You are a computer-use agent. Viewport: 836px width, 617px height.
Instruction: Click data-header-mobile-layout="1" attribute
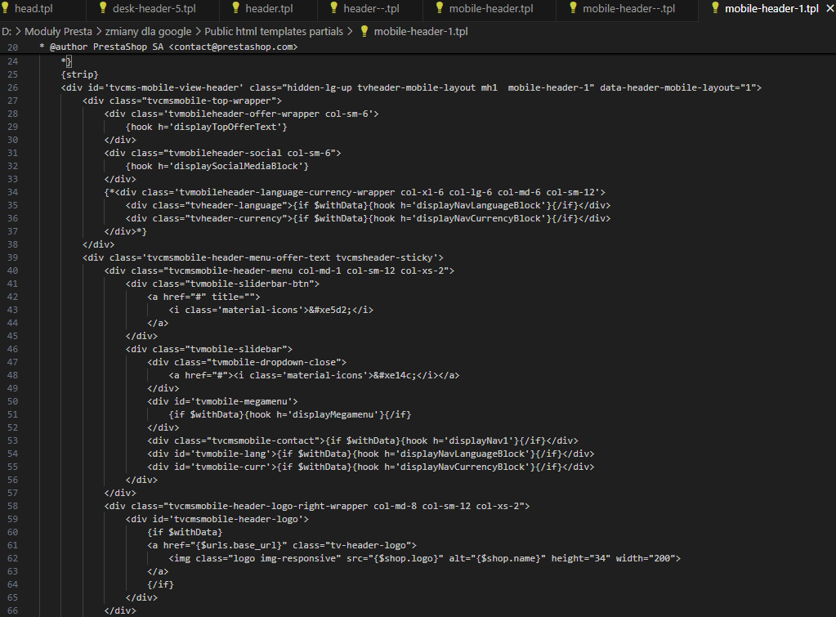(677, 87)
